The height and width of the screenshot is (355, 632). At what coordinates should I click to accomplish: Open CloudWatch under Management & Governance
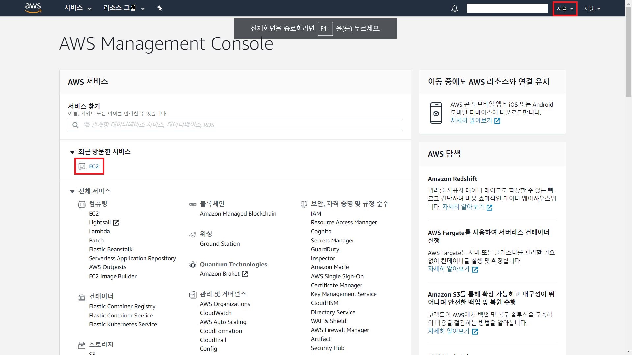coord(216,313)
